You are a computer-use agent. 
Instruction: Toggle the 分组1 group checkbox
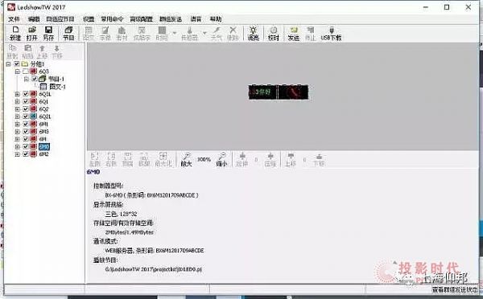pyautogui.click(x=17, y=64)
